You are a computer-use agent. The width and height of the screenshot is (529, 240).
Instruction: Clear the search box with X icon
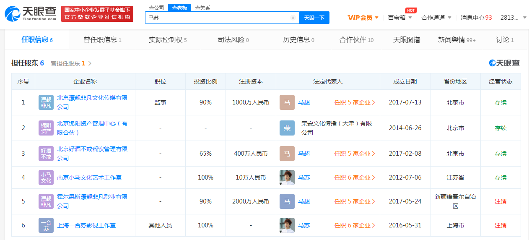(x=293, y=18)
